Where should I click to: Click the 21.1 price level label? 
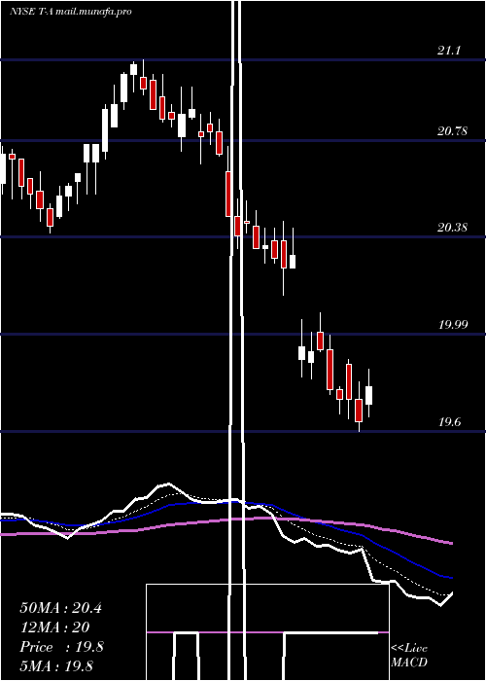[x=449, y=51]
